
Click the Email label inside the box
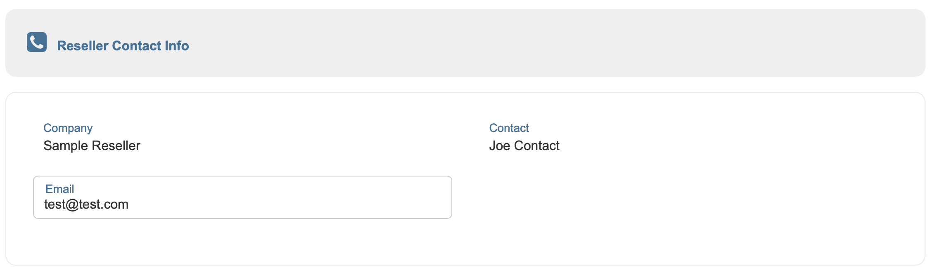(59, 189)
